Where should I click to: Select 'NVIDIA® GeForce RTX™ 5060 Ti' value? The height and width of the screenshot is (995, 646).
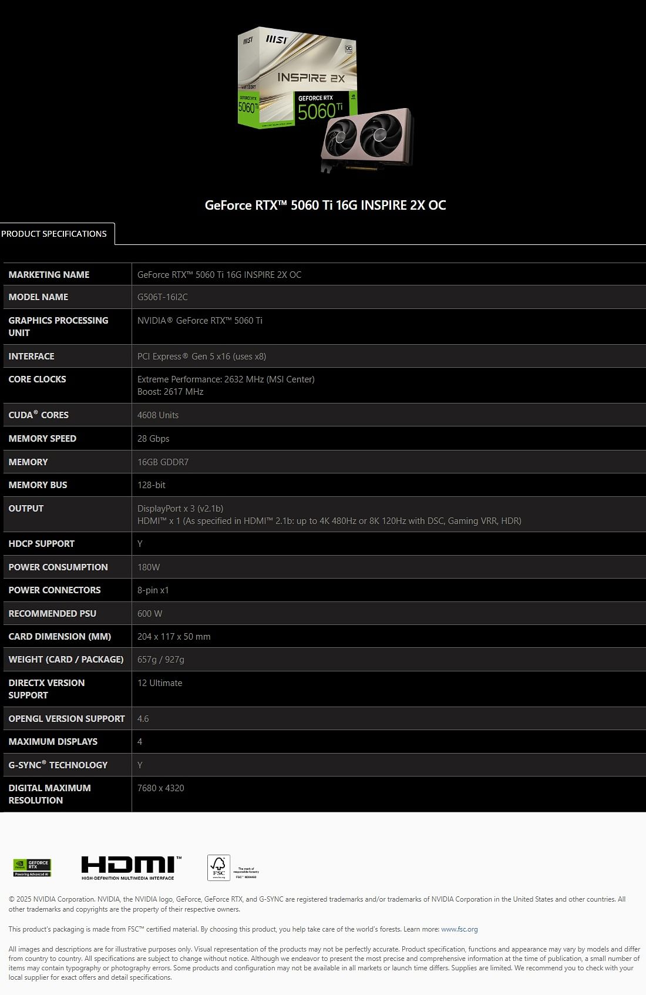[200, 321]
